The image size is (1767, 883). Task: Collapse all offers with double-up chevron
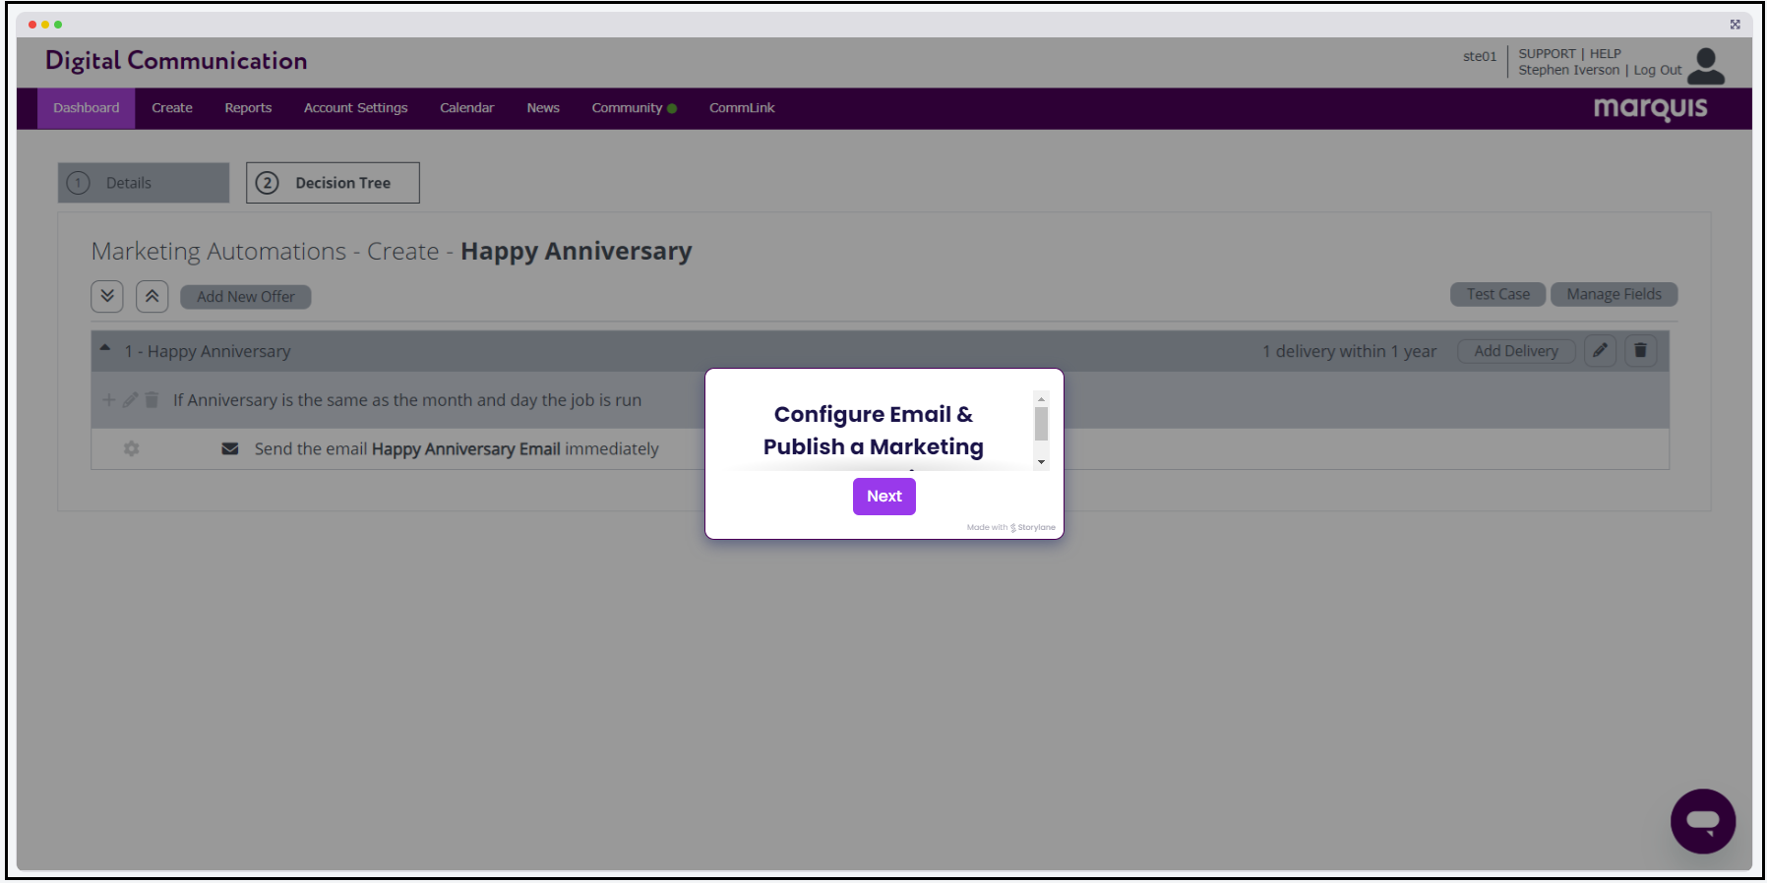point(152,296)
